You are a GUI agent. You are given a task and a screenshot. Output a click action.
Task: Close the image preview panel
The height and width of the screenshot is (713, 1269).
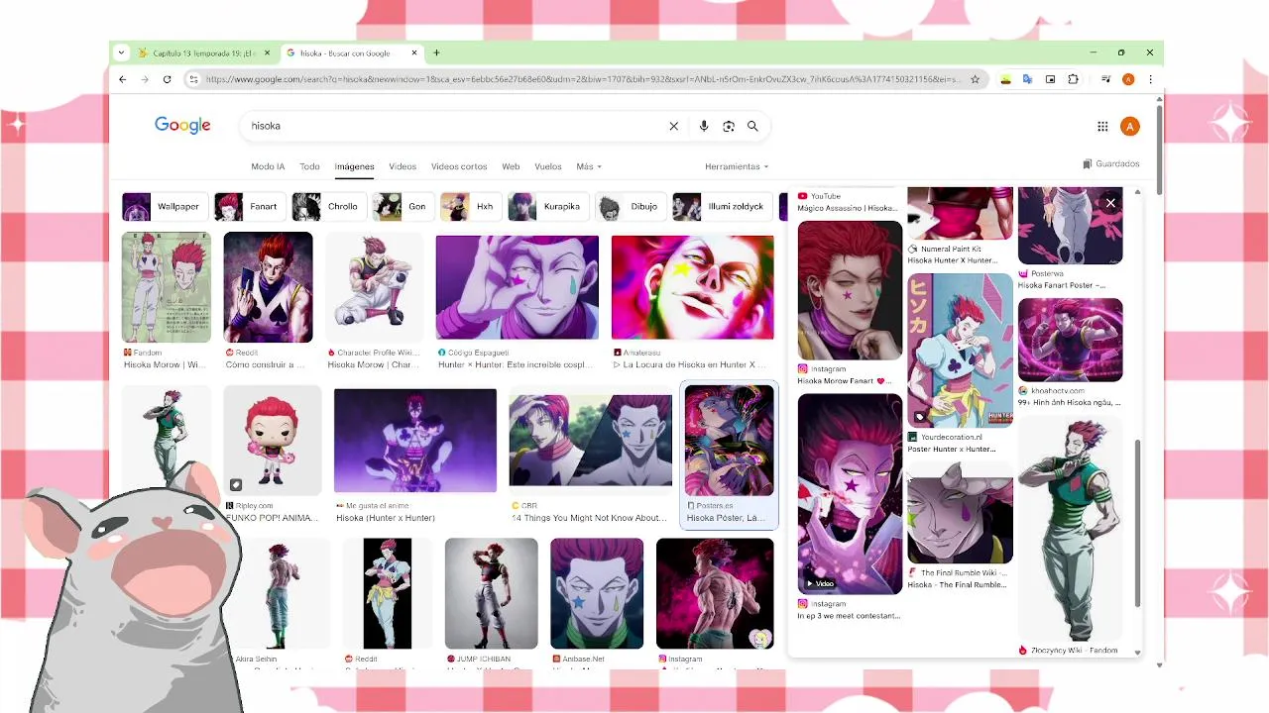(1110, 203)
